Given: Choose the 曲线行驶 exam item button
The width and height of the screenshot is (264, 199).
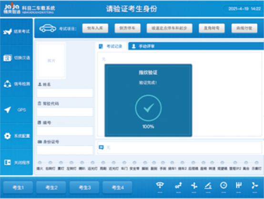Looking at the screenshot, I should (244, 28).
